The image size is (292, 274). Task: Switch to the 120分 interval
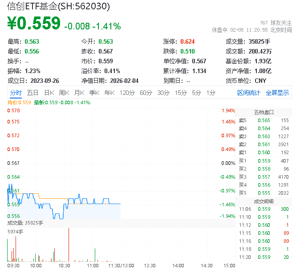tap(127, 93)
